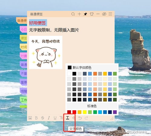Add a new note with the plus icon
Viewport: 151px width, 136px height.
click(x=79, y=14)
